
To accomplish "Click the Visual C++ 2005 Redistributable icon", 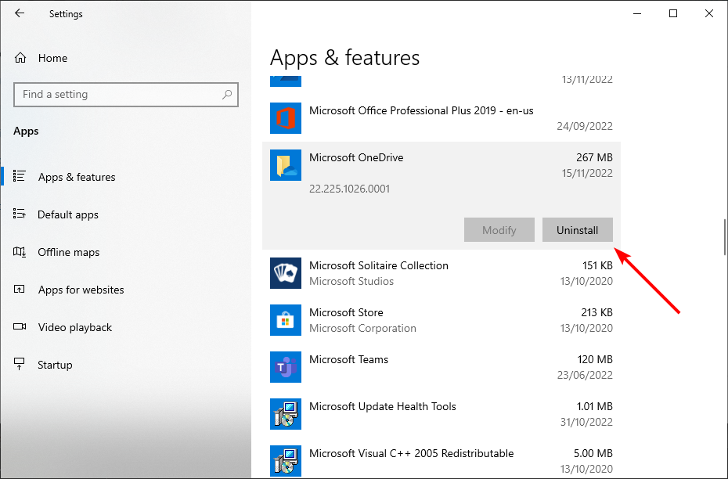I will tap(286, 461).
